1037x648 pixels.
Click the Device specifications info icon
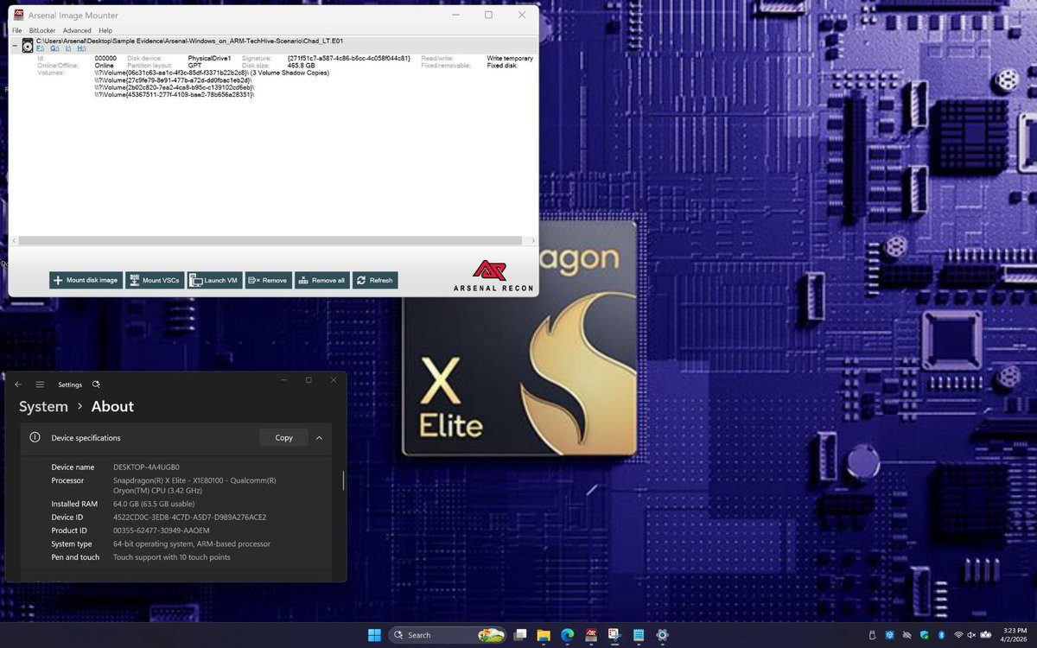click(x=35, y=437)
